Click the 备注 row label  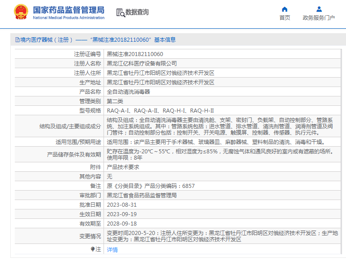(x=95, y=186)
